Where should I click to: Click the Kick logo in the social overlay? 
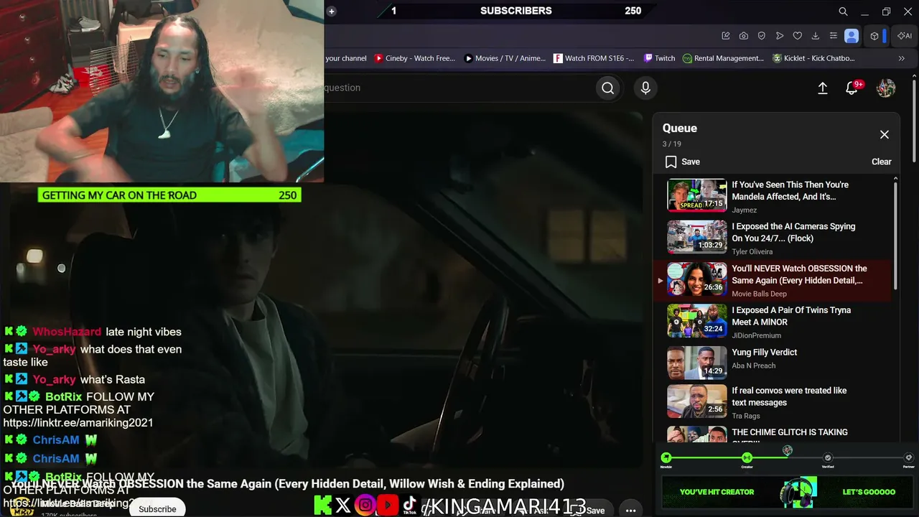coord(323,505)
